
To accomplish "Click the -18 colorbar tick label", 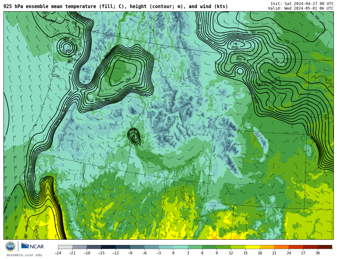I will point(87,253).
